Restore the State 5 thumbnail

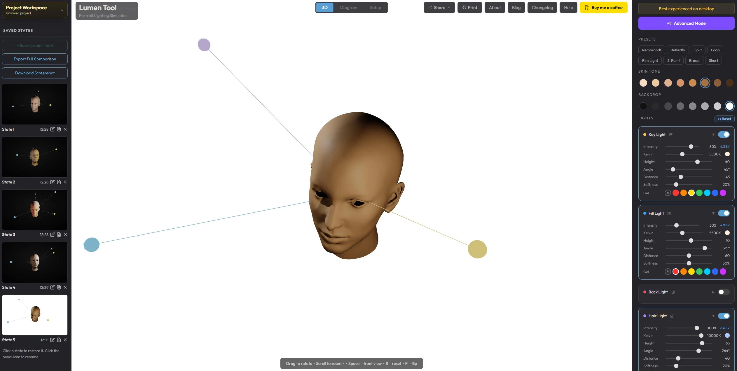tap(35, 315)
